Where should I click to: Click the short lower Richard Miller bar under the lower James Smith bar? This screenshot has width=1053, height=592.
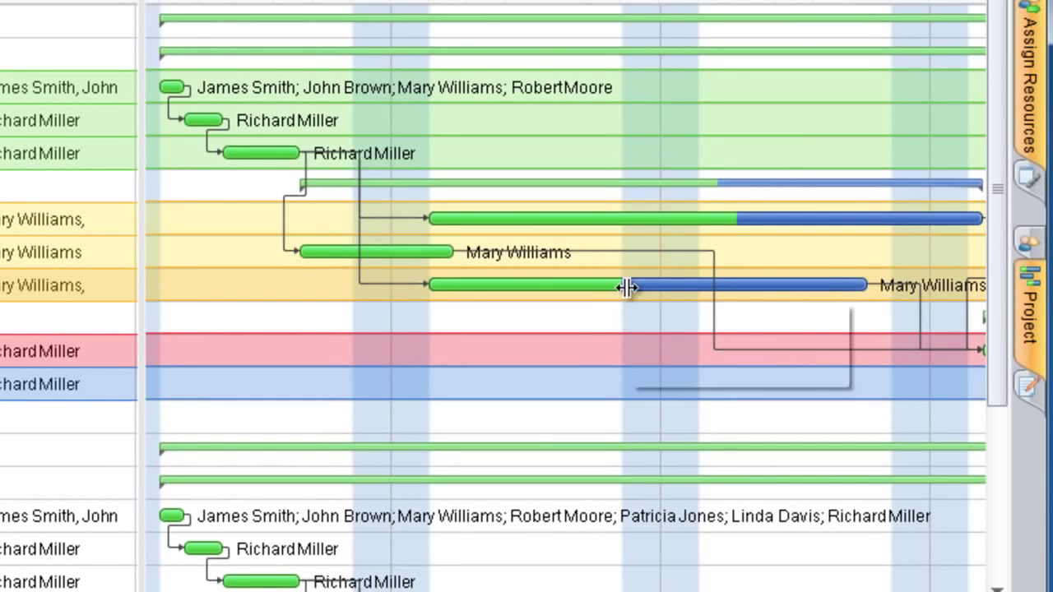pos(204,548)
